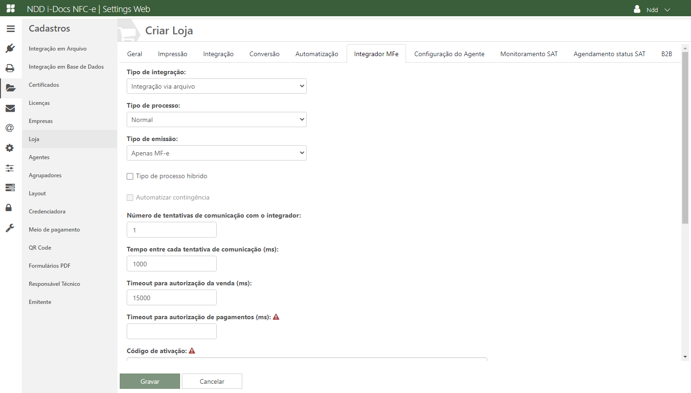The image size is (691, 393).
Task: Click the Cancelar button
Action: [x=212, y=381]
